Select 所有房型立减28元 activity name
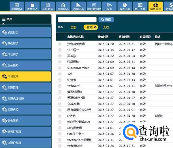 79,110
